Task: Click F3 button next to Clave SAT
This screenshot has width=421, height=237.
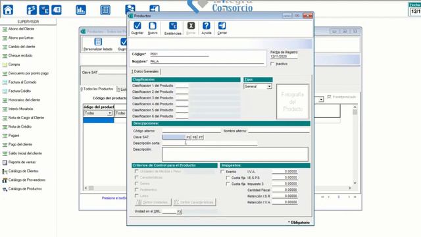Action: point(188,138)
